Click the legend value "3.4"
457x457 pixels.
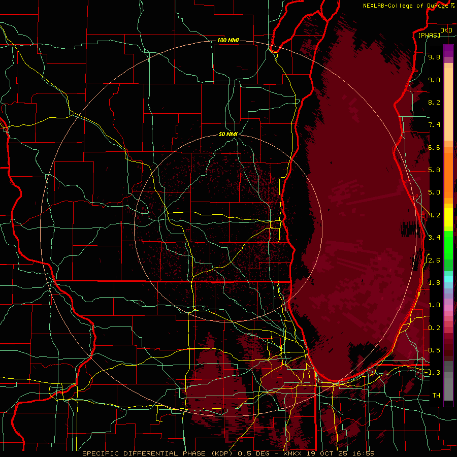pos(434,238)
